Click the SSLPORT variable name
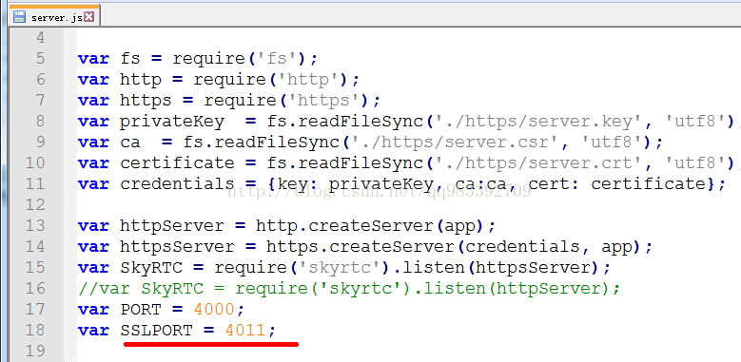Viewport: 741px width, 362px height. [x=156, y=330]
